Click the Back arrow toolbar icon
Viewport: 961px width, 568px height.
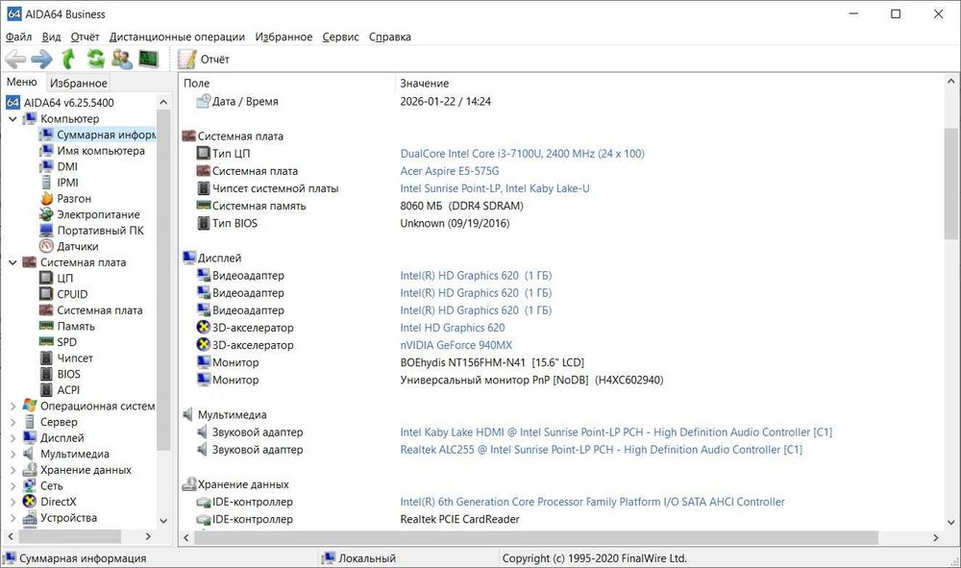pyautogui.click(x=15, y=60)
